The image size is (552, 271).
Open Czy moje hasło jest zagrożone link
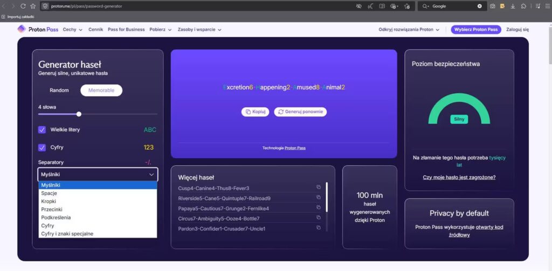pyautogui.click(x=459, y=177)
